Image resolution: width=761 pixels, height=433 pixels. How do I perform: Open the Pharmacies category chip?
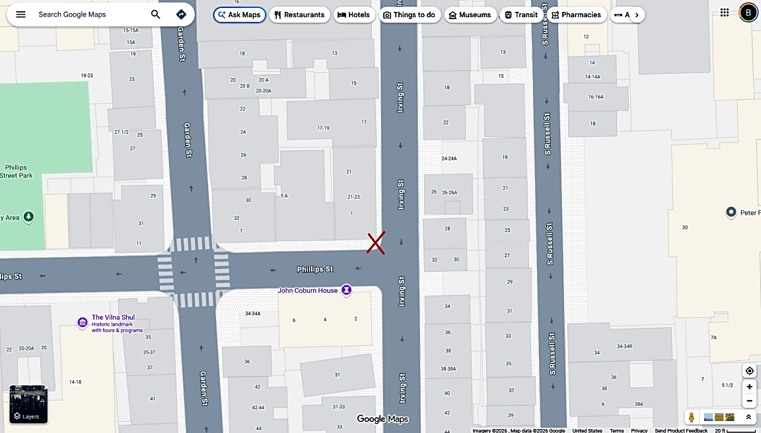coord(577,15)
